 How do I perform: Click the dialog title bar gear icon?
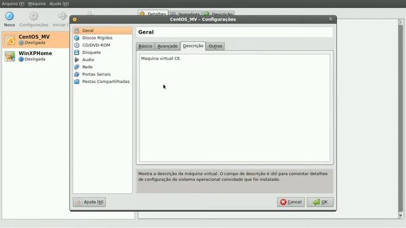point(75,20)
